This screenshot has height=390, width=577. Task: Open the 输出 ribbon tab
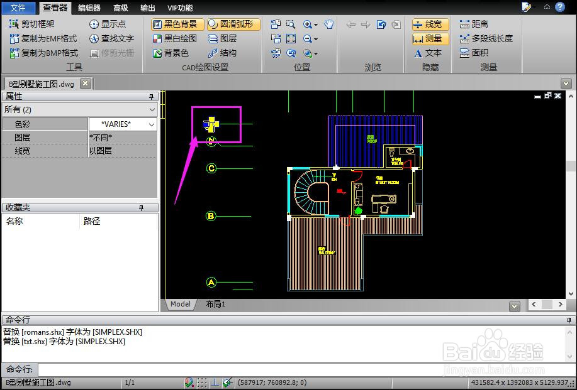click(148, 8)
